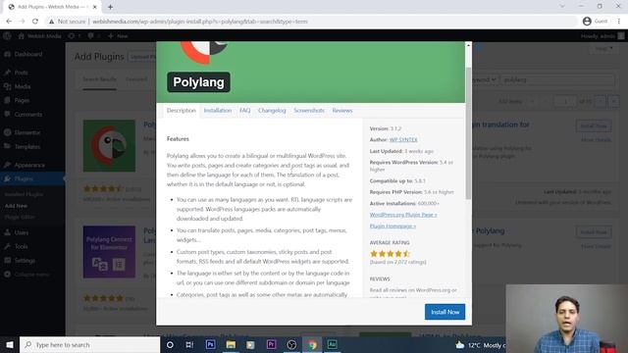Click the OBS Studio taskbar icon
This screenshot has height=353, width=628.
click(291, 344)
